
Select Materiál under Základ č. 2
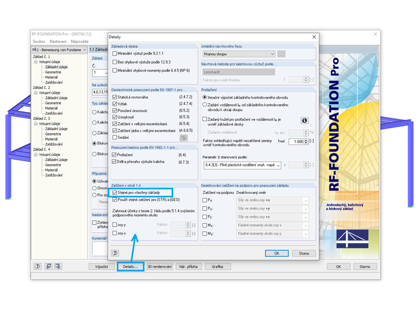(51, 108)
